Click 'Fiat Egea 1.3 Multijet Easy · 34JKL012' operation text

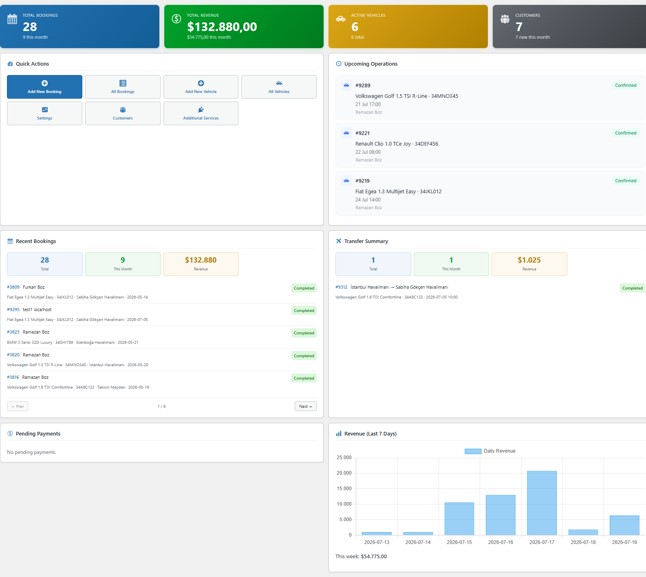(x=399, y=192)
